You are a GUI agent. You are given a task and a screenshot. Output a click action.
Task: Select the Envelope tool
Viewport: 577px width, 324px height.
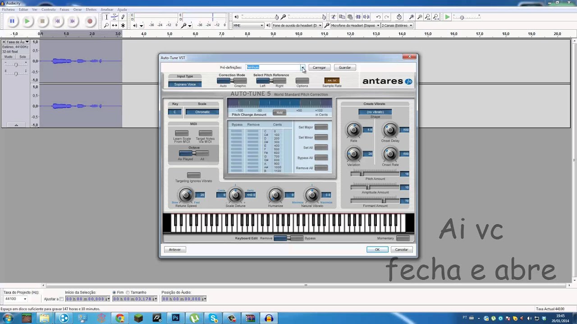coord(114,17)
